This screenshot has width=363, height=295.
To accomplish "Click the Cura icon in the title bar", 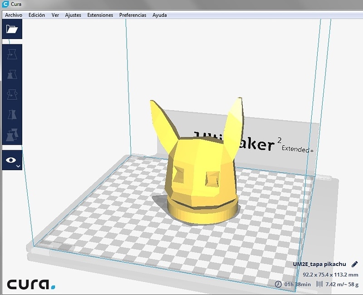I will click(5, 4).
